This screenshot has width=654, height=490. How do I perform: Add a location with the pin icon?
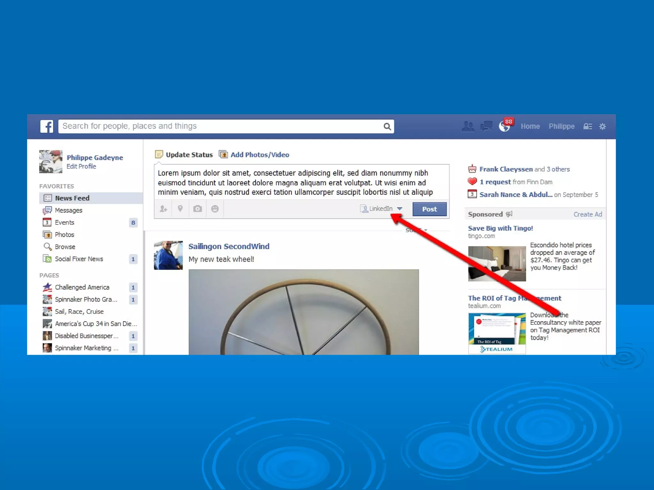point(180,209)
